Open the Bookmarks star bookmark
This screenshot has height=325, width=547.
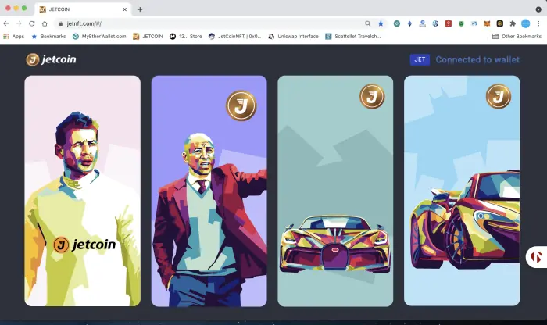(48, 36)
